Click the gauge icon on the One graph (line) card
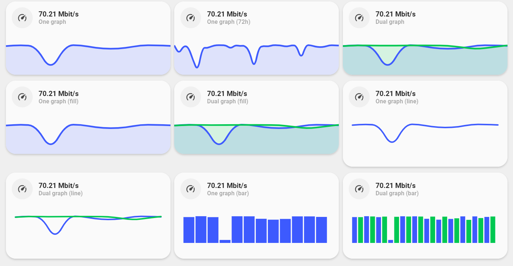The width and height of the screenshot is (513, 266). click(x=359, y=97)
